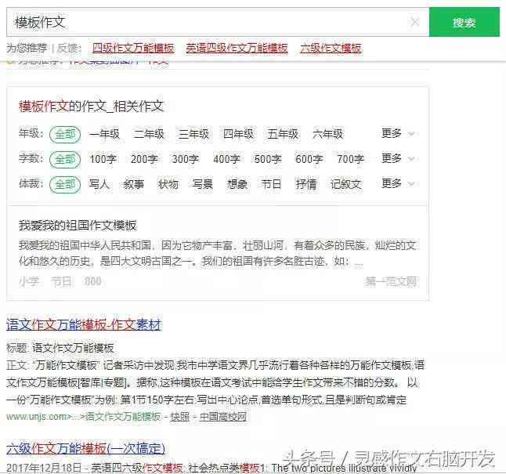The width and height of the screenshot is (506, 474).
Task: Filter by 六年级 grade
Action: tap(327, 134)
